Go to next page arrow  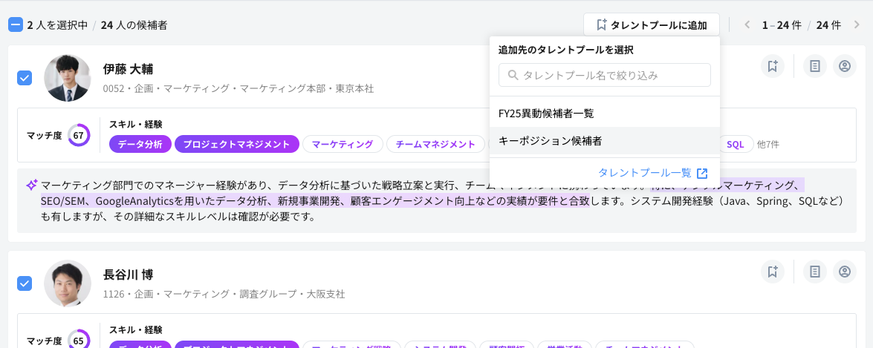coord(857,25)
